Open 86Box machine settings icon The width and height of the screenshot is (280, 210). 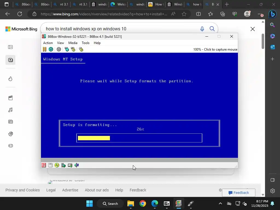pos(81,49)
